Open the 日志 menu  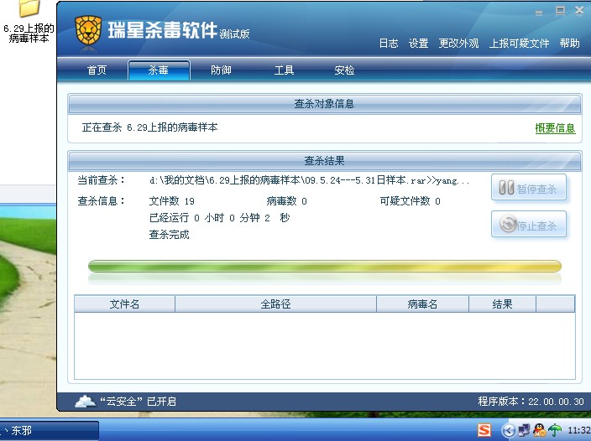pyautogui.click(x=389, y=44)
